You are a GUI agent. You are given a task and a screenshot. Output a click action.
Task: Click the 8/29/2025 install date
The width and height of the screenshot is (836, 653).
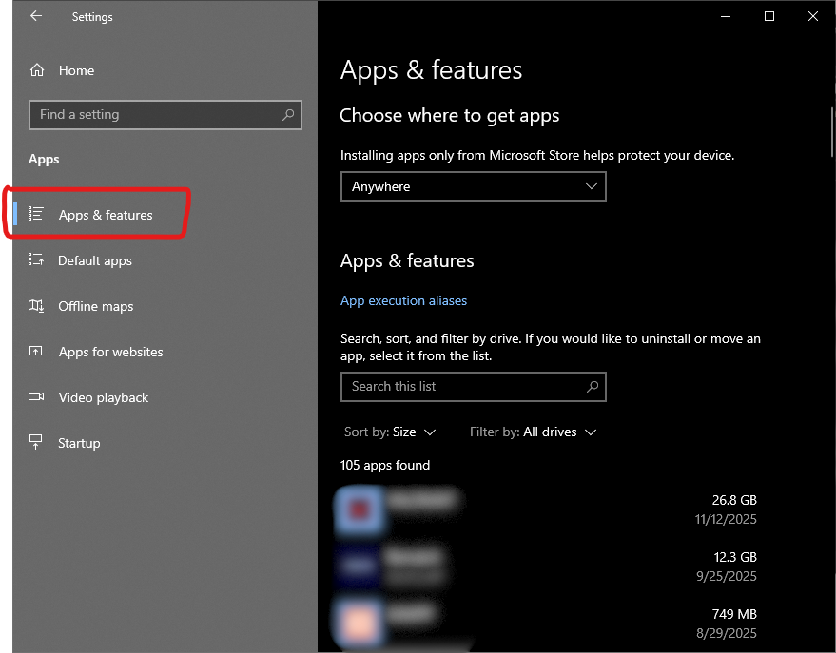coord(727,633)
